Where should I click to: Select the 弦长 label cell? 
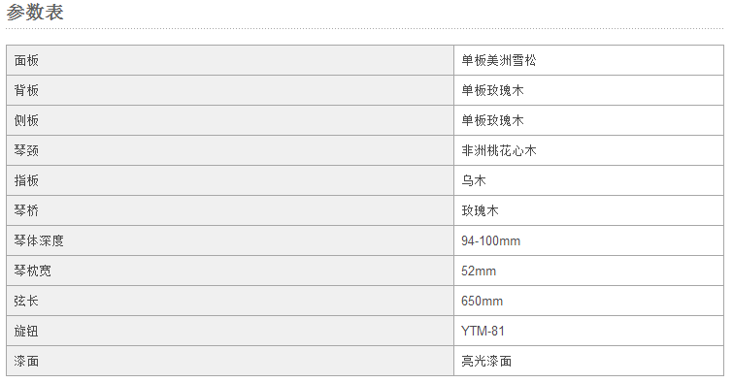(230, 301)
